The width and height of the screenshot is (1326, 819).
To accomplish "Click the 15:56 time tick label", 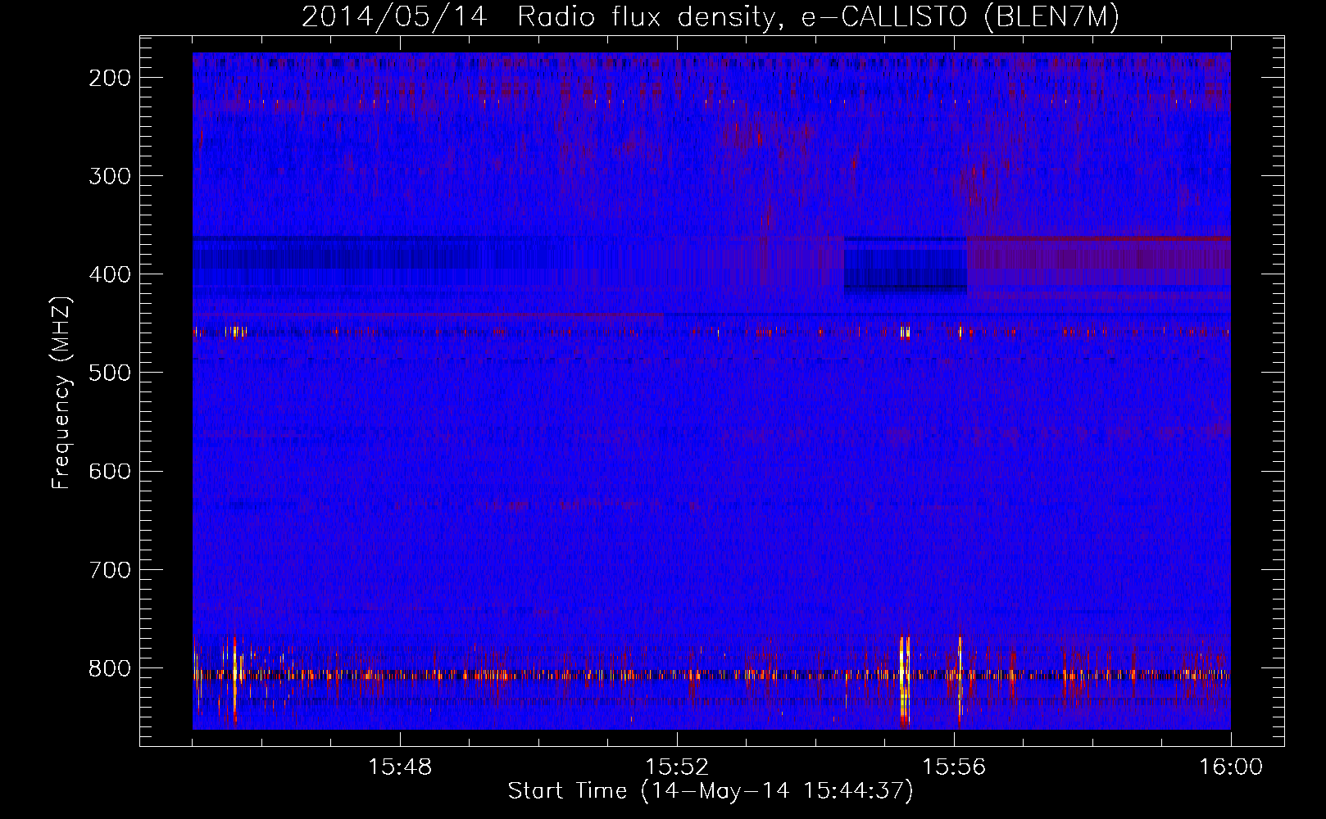I will point(954,767).
